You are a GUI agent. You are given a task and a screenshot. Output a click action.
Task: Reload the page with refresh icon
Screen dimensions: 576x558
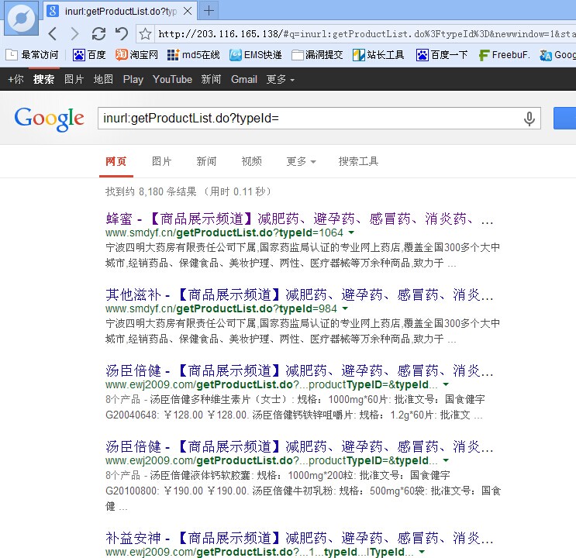(98, 34)
